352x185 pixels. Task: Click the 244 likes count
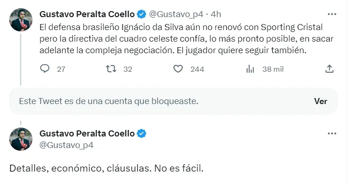click(197, 69)
